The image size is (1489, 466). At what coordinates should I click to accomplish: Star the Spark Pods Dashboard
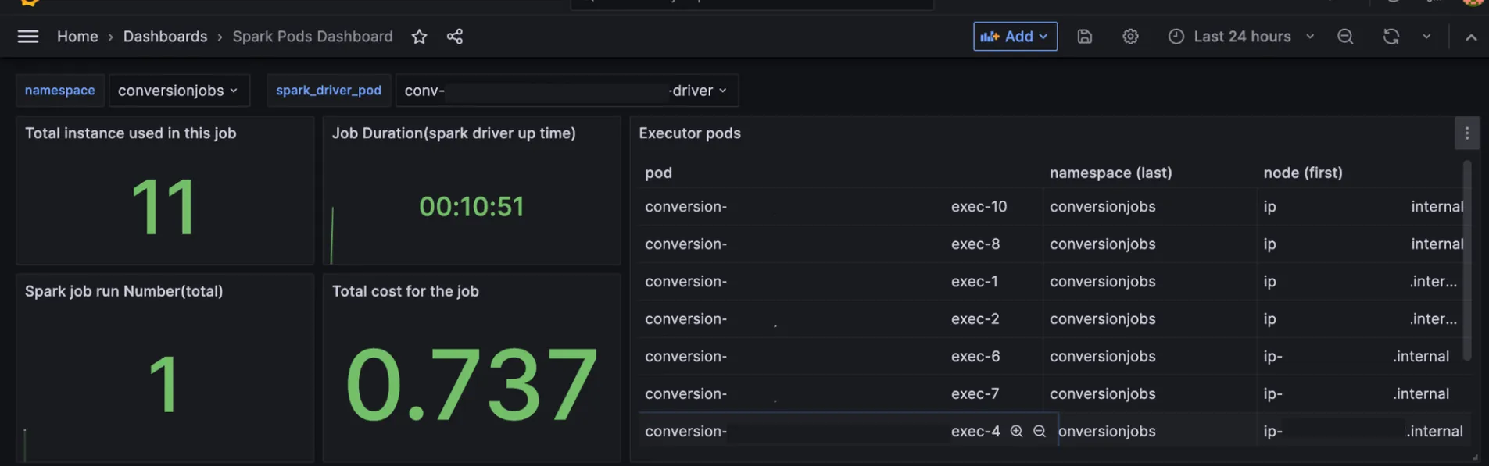(419, 37)
